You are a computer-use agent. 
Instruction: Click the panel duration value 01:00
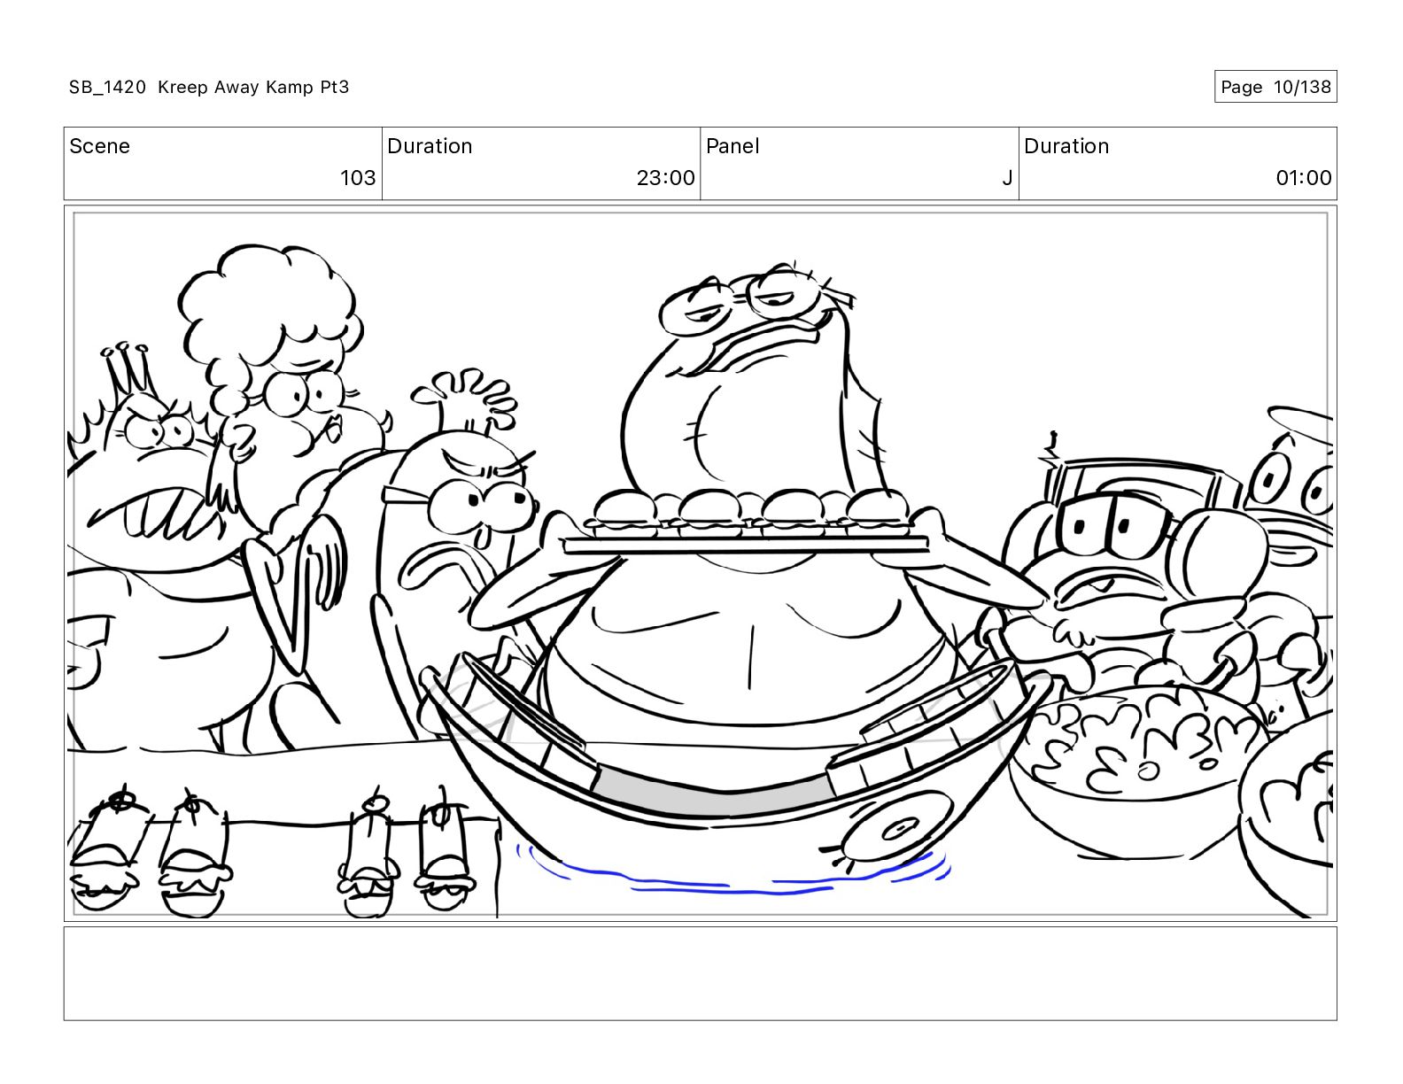click(x=1303, y=178)
